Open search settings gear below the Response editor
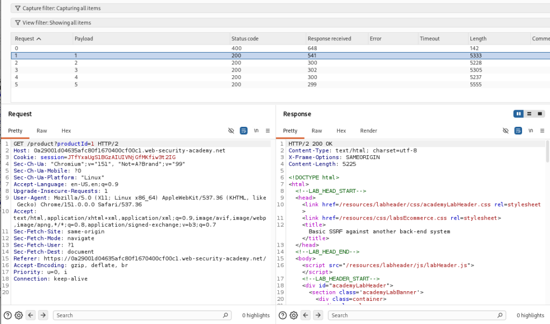The width and height of the screenshot is (550, 324). (294, 315)
